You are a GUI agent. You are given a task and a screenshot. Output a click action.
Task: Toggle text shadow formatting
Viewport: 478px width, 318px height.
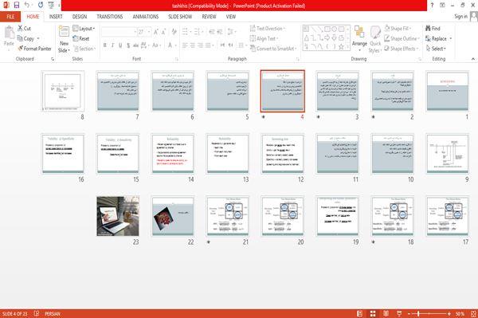point(128,45)
